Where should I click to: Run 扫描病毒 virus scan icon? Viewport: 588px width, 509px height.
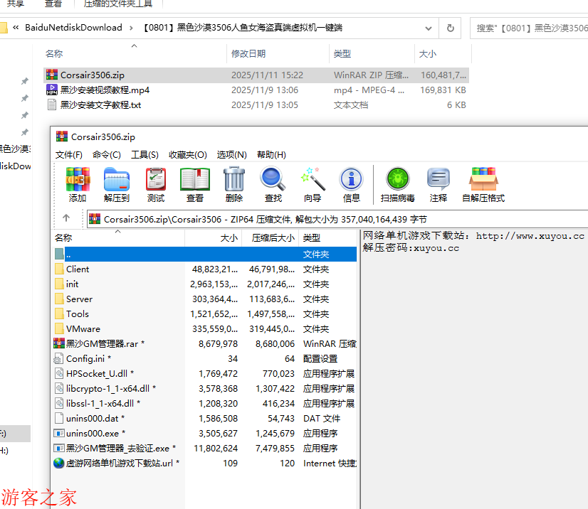(397, 184)
